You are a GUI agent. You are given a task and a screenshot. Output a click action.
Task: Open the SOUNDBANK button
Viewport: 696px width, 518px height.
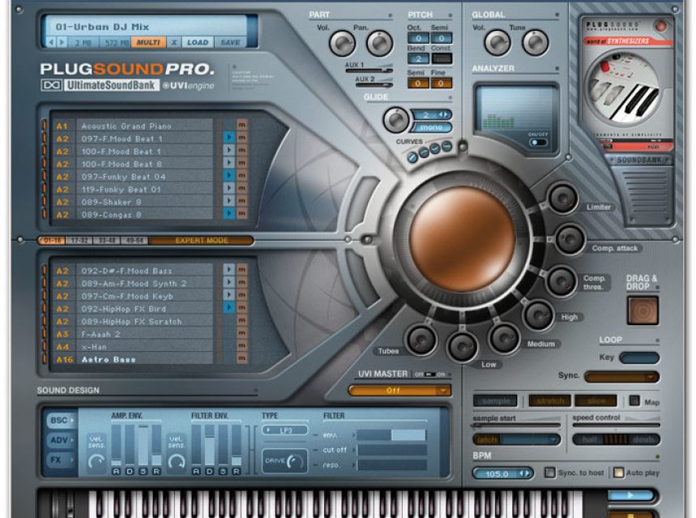coord(638,160)
